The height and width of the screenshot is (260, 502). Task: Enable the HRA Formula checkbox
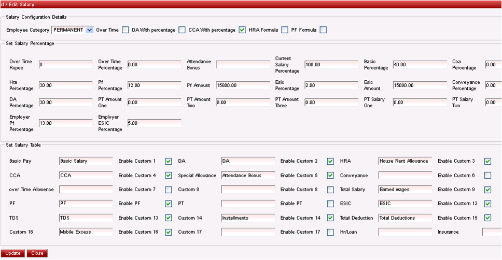[285, 30]
